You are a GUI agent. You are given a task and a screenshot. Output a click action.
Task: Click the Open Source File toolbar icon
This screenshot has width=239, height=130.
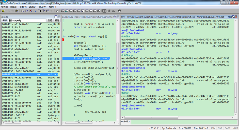tap(3, 11)
